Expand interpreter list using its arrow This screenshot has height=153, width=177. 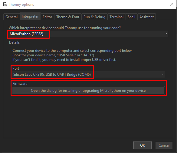(x=166, y=34)
